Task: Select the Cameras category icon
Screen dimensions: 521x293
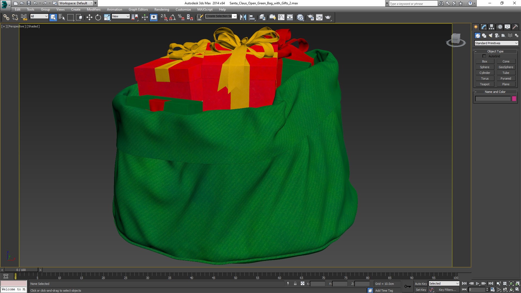Action: 497,36
